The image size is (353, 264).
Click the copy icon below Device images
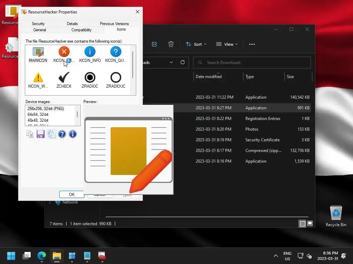click(30, 134)
